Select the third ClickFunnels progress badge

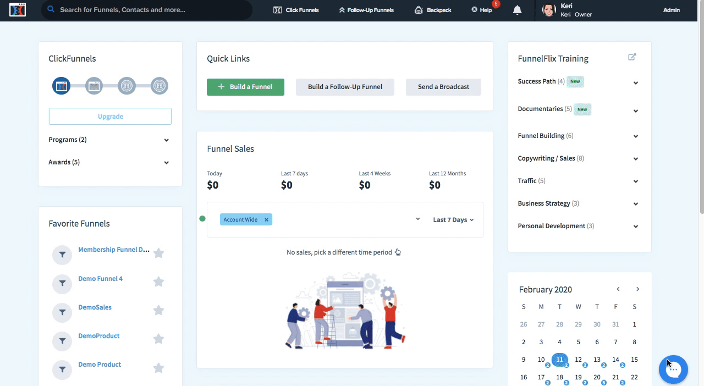coord(127,86)
